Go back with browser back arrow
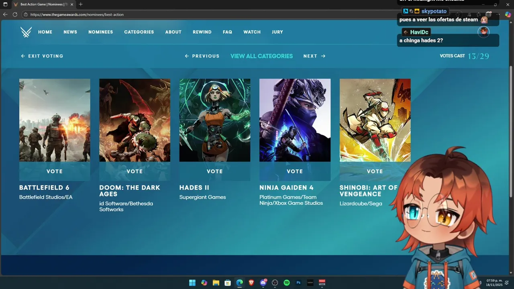514x289 pixels. (5, 14)
